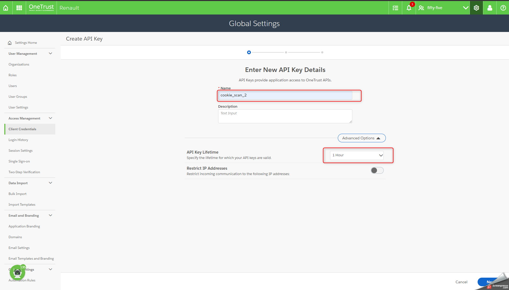Open notifications bell icon
Image resolution: width=509 pixels, height=290 pixels.
click(x=409, y=8)
